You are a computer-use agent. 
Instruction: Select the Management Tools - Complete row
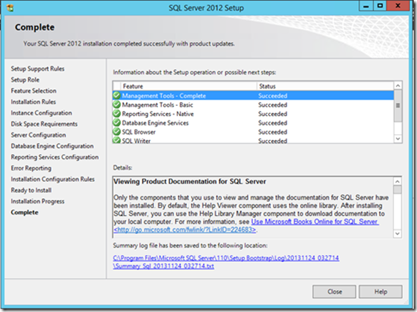pyautogui.click(x=253, y=95)
